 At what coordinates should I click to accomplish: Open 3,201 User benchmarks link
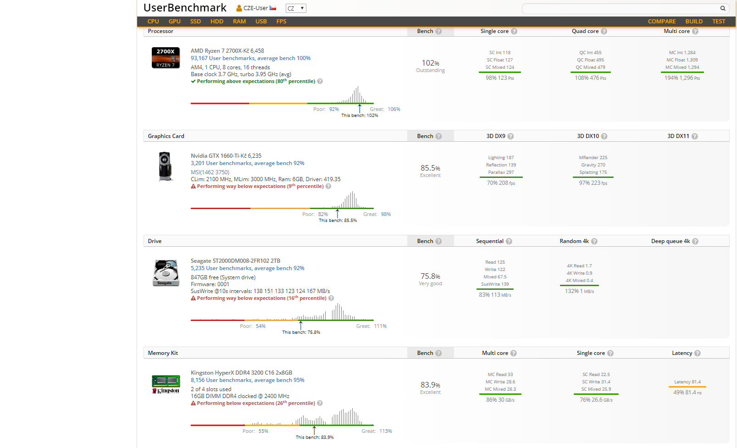tap(248, 163)
